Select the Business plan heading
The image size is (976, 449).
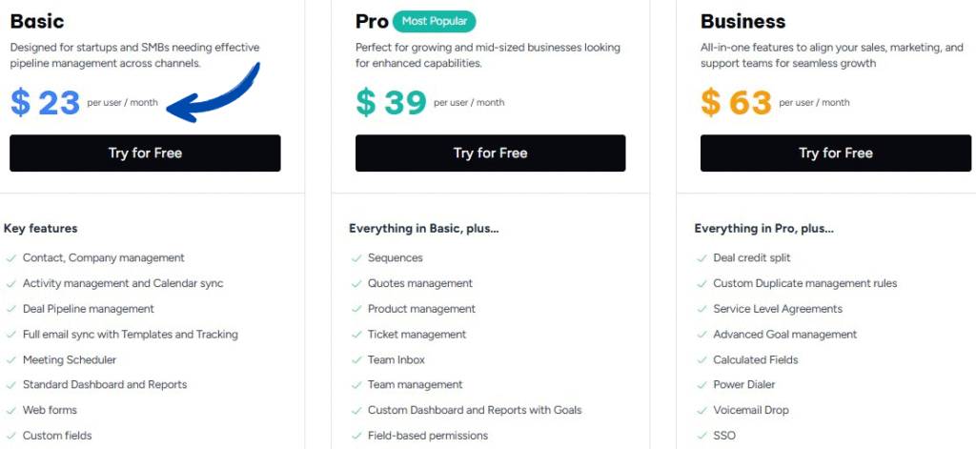pos(742,21)
